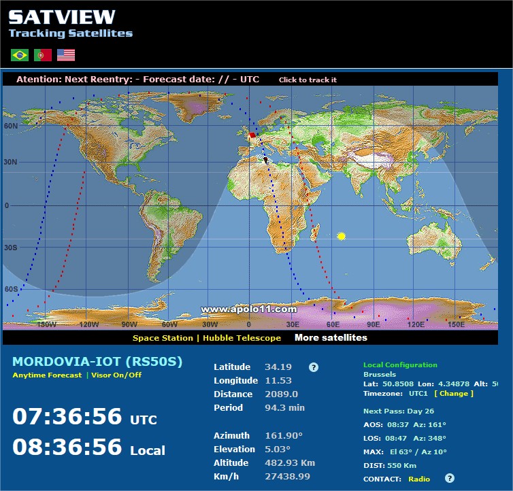This screenshot has width=513, height=491.
Task: Click the 120W longitude label on map
Action: [88, 324]
